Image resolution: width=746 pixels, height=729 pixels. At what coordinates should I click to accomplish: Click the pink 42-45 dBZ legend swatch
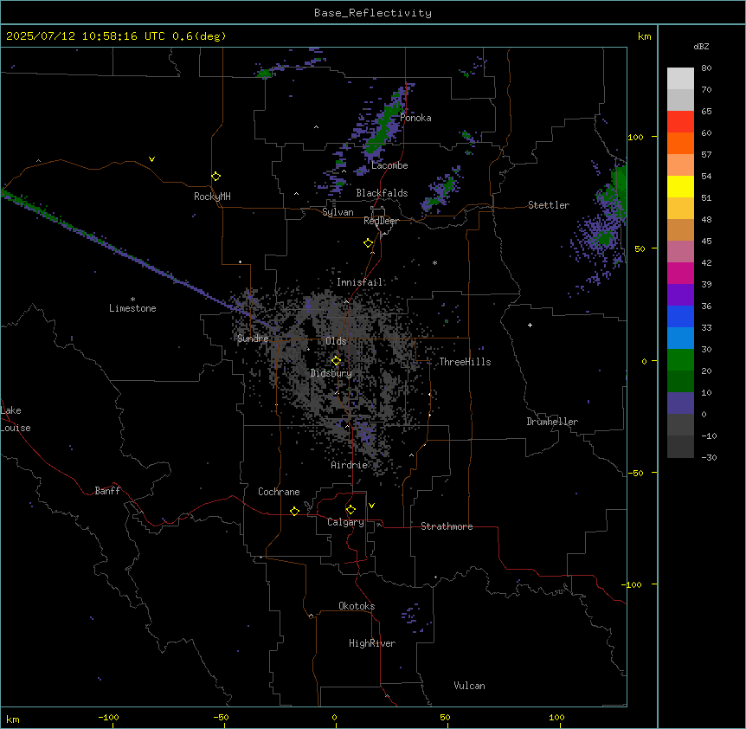[680, 252]
